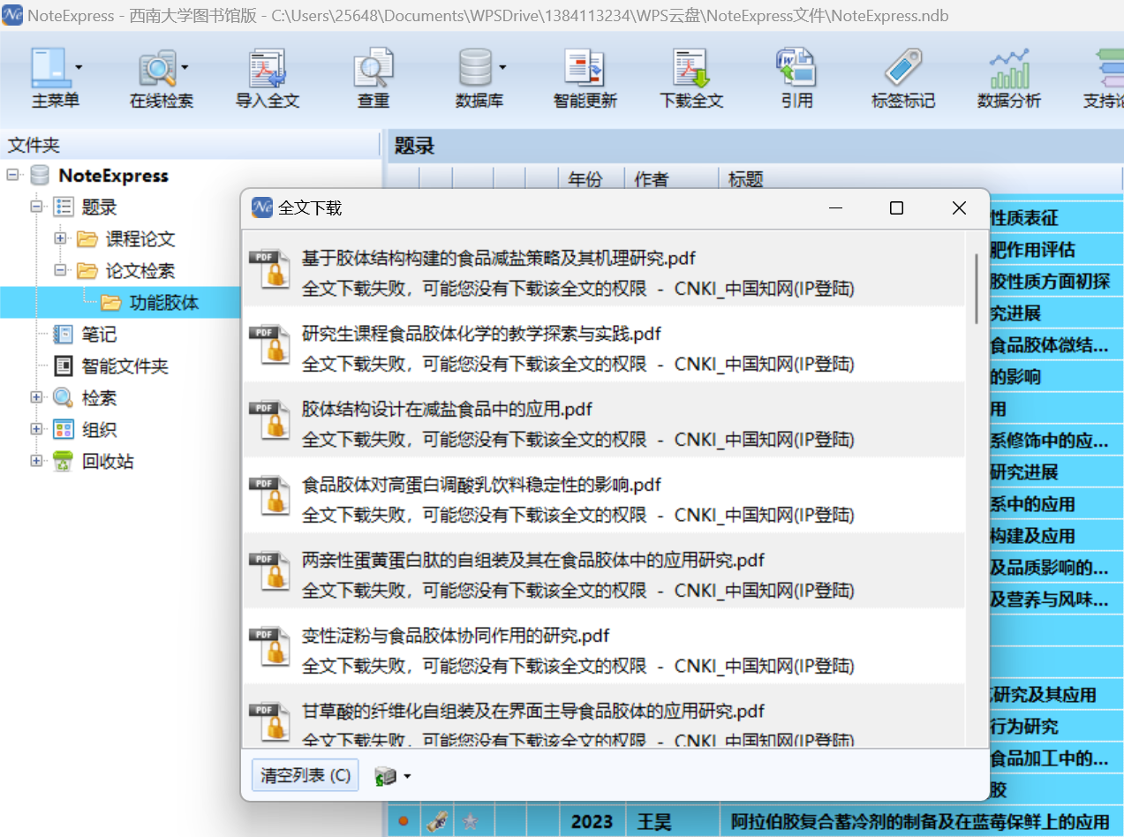The width and height of the screenshot is (1124, 837).
Task: Open the 主菜单 main menu icon
Action: click(x=49, y=69)
